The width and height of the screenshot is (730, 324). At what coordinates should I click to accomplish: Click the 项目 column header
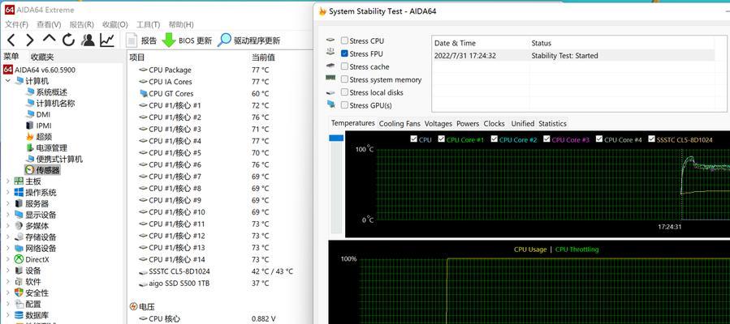point(137,58)
